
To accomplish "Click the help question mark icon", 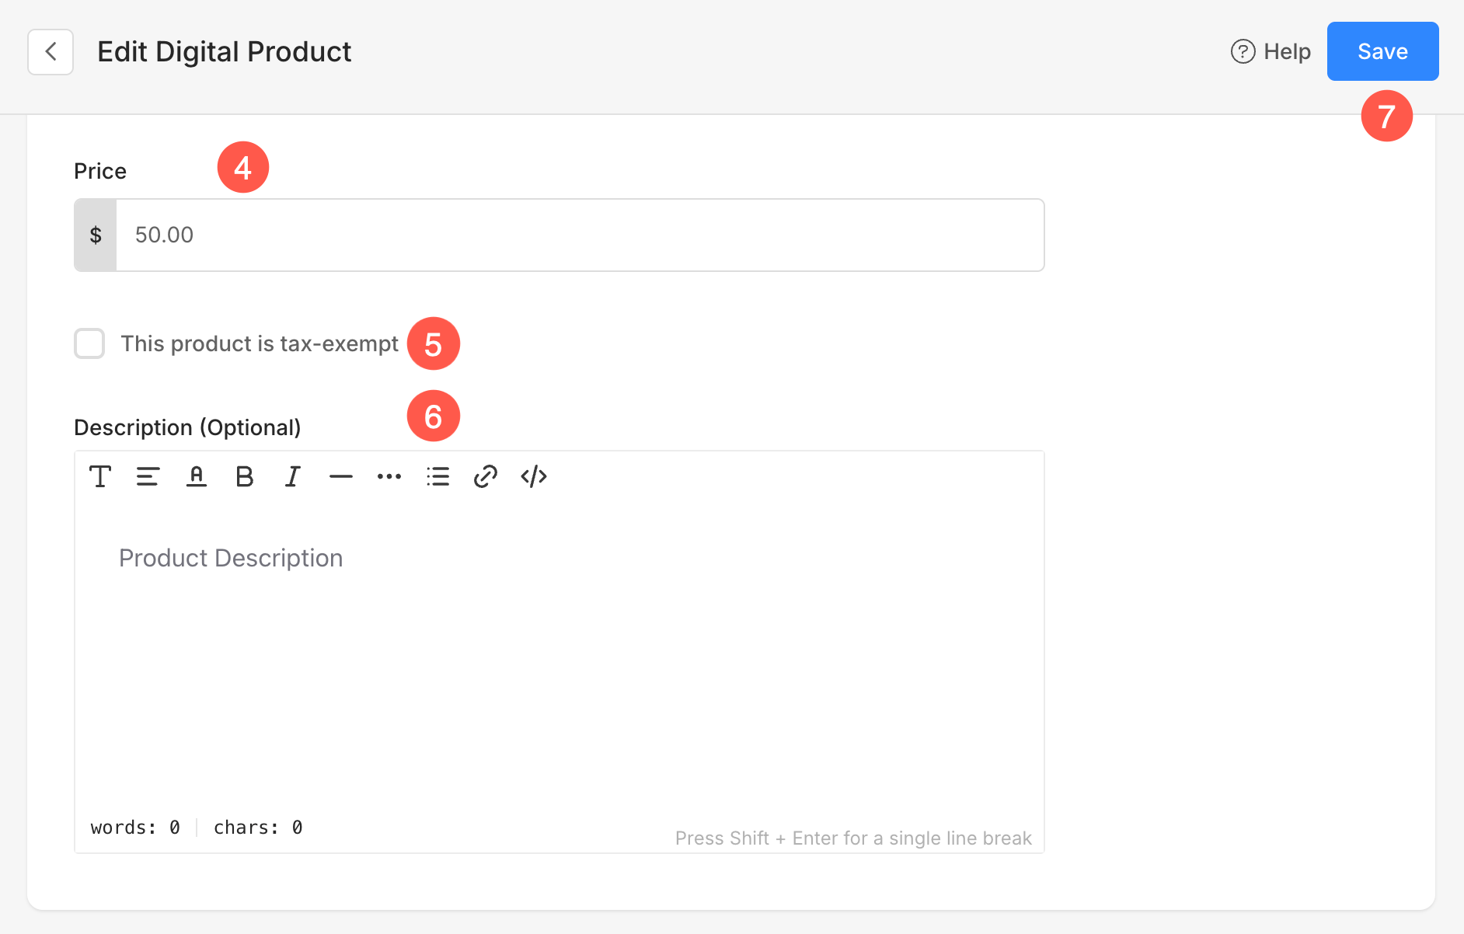I will pyautogui.click(x=1243, y=51).
